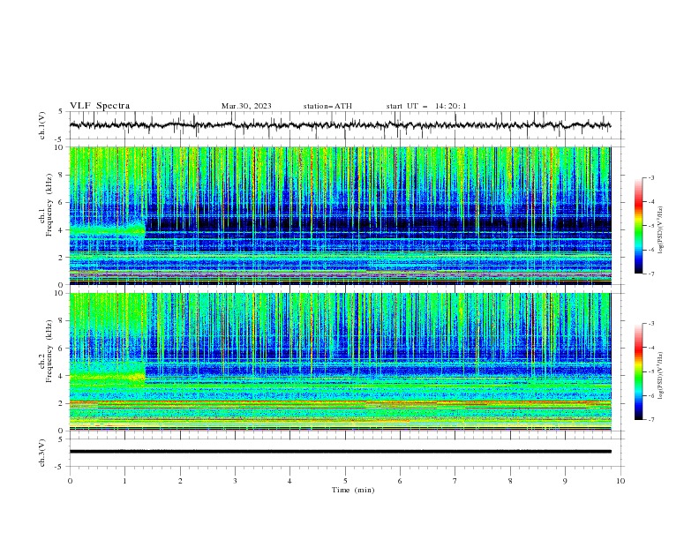The width and height of the screenshot is (699, 540).
Task: Click the ch.2 Frequency (kHz) axis label
Action: [46, 351]
